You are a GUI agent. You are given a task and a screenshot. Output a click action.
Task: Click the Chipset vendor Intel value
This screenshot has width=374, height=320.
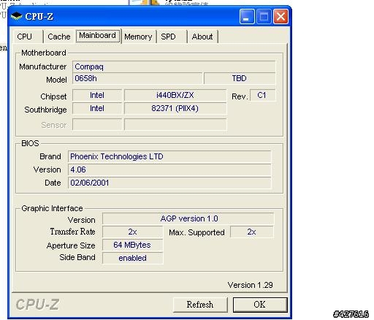(97, 95)
